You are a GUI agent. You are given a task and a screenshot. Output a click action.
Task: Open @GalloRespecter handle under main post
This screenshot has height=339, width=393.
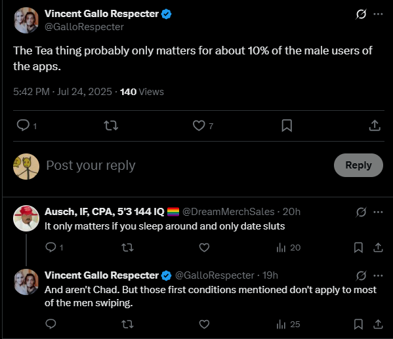tap(84, 27)
